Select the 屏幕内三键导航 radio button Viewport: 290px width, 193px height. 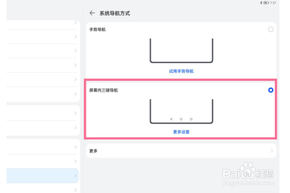[271, 90]
